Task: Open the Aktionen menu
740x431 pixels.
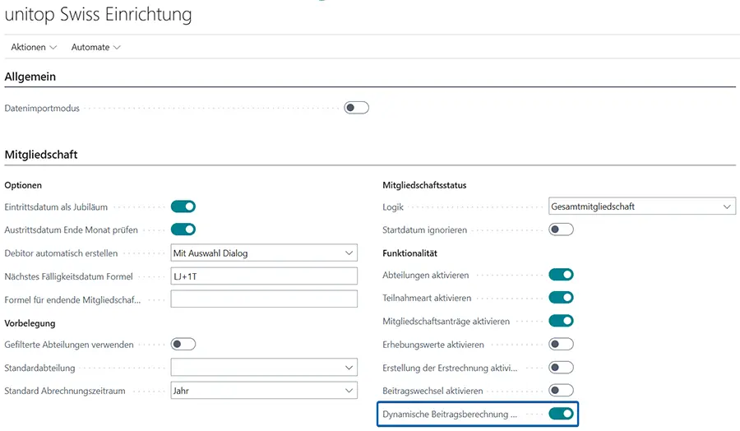Action: pyautogui.click(x=34, y=47)
